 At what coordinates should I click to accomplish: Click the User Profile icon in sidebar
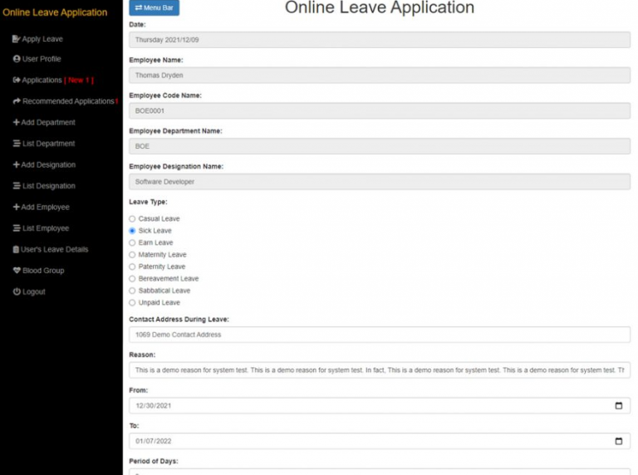click(16, 59)
